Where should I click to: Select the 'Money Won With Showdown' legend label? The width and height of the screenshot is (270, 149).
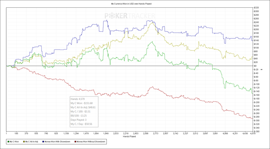click(57, 142)
